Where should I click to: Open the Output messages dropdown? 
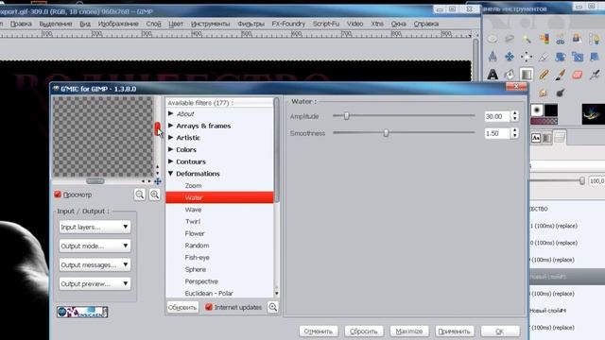coord(95,264)
